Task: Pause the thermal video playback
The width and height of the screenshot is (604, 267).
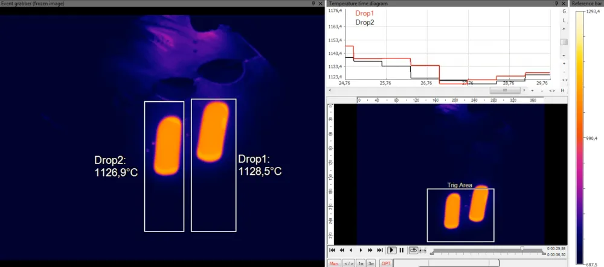Action: tap(402, 250)
